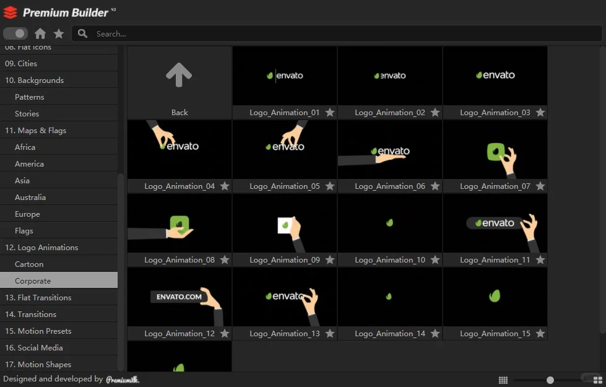
Task: Select the Logo_Animation_14 thumbnail
Action: pyautogui.click(x=390, y=297)
